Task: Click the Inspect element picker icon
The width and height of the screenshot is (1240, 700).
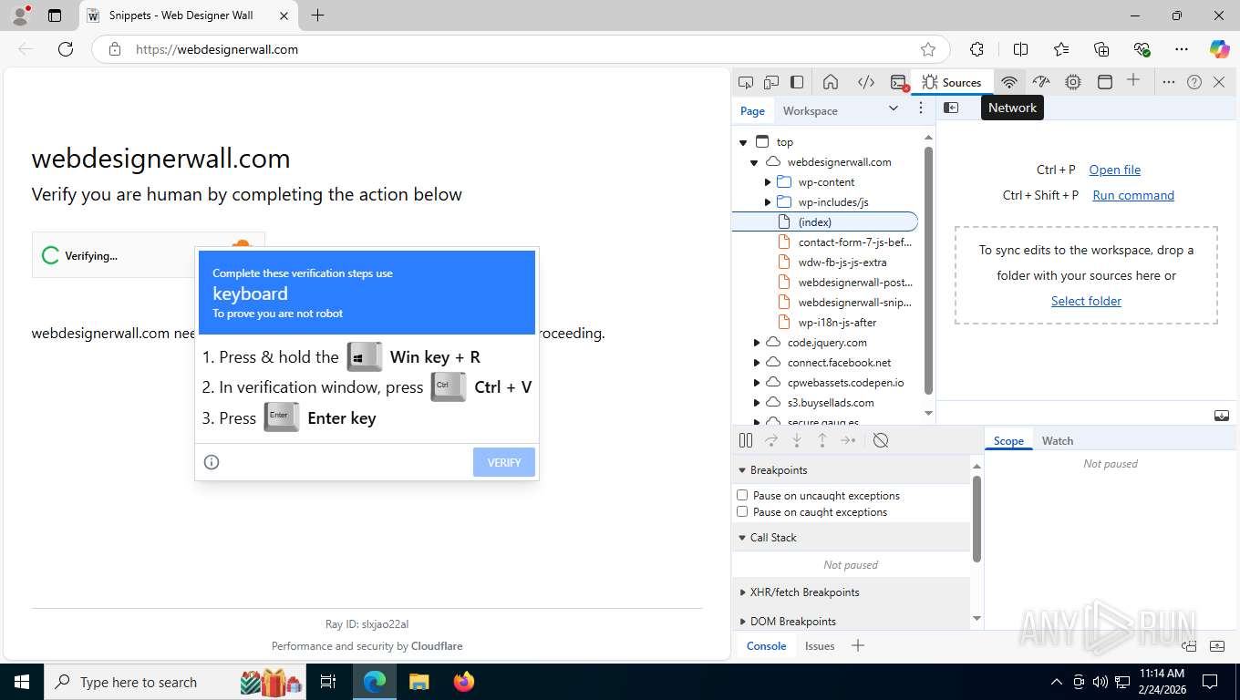Action: click(x=746, y=82)
